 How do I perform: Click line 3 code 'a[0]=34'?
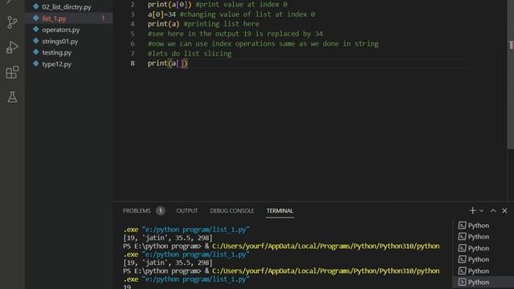[161, 14]
